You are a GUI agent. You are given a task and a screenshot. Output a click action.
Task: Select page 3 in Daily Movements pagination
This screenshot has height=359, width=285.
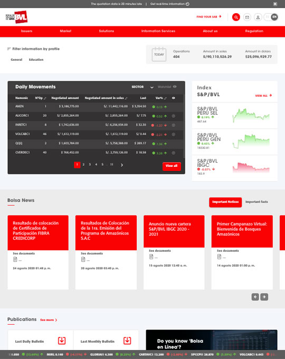tap(90, 164)
